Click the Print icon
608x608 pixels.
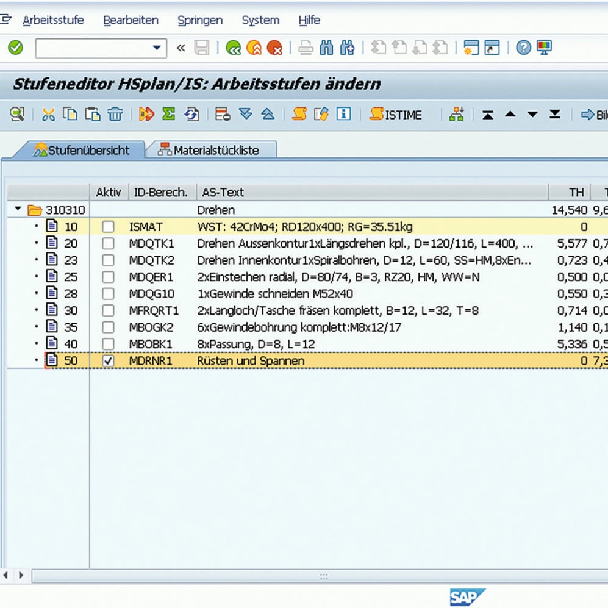[x=306, y=48]
